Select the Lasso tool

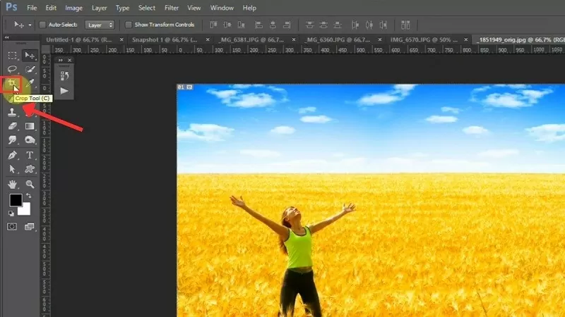coord(12,69)
